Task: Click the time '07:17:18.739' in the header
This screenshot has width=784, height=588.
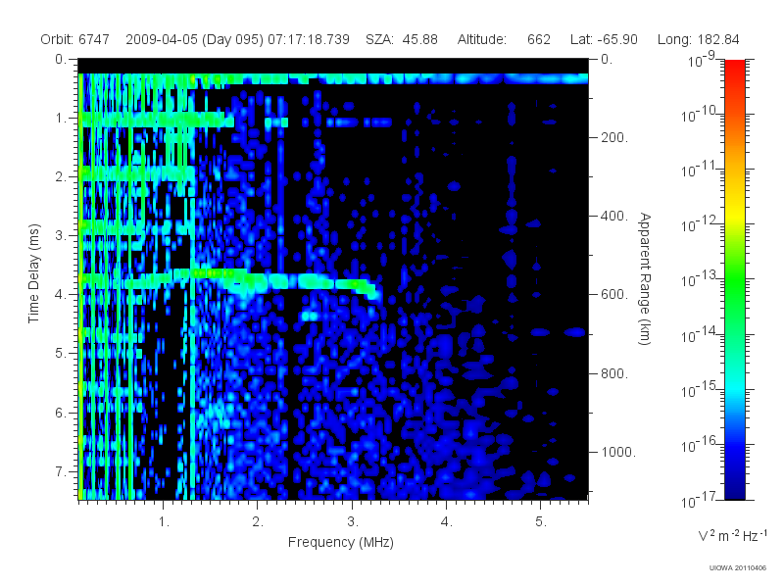Action: 309,39
